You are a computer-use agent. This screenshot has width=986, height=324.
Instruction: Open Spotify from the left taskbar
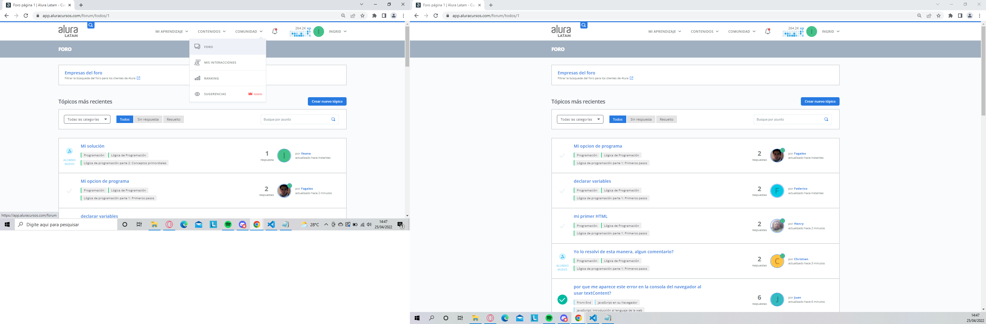pyautogui.click(x=228, y=224)
